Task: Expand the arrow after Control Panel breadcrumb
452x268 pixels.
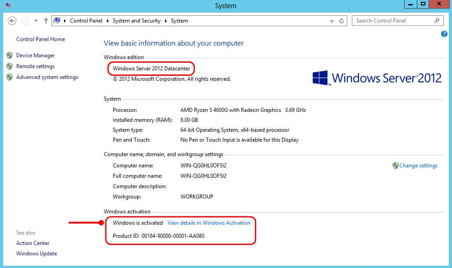Action: (107, 21)
